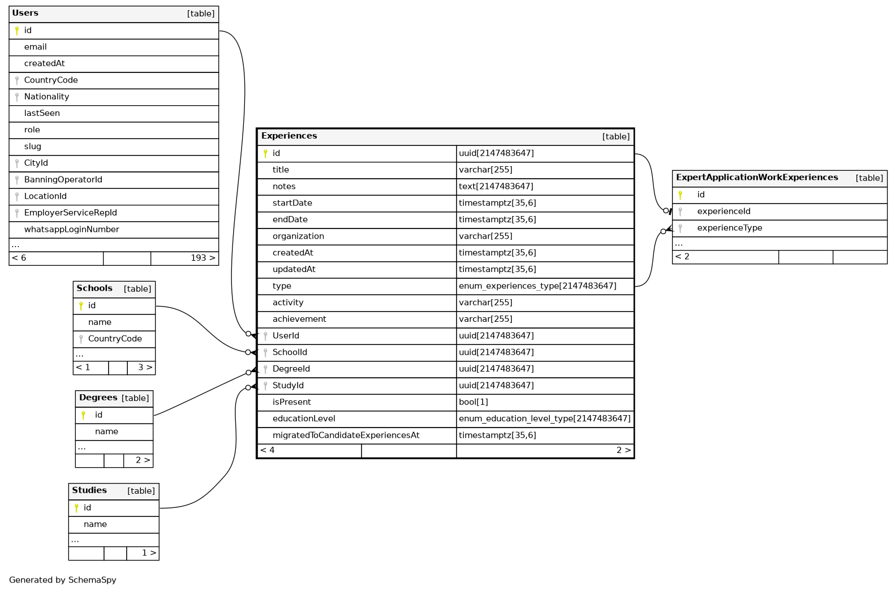
Task: Open the ExpertApplicationWorkExperiences table title
Action: click(x=756, y=178)
